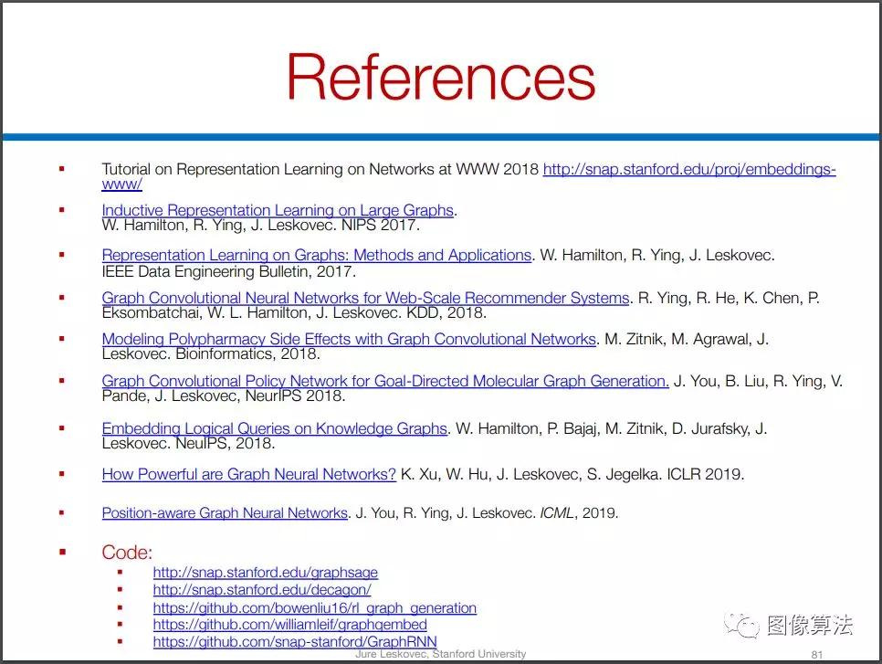Click the red bullet beside Code:
This screenshot has height=664, width=882.
click(62, 552)
